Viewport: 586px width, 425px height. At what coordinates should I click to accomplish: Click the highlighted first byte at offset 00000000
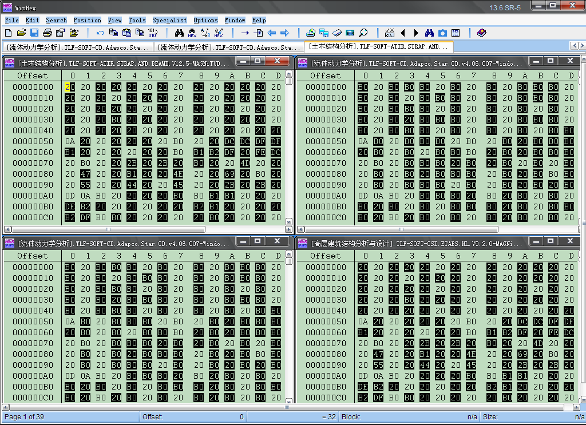point(70,87)
